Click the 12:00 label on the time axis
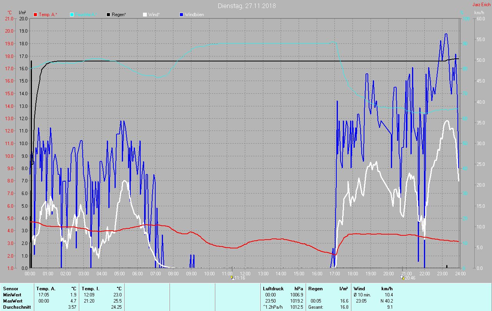The image size is (492, 311). click(x=245, y=273)
